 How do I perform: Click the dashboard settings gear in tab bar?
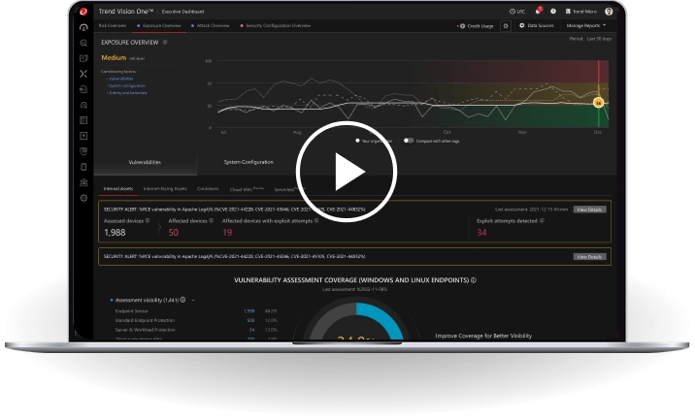[x=506, y=25]
